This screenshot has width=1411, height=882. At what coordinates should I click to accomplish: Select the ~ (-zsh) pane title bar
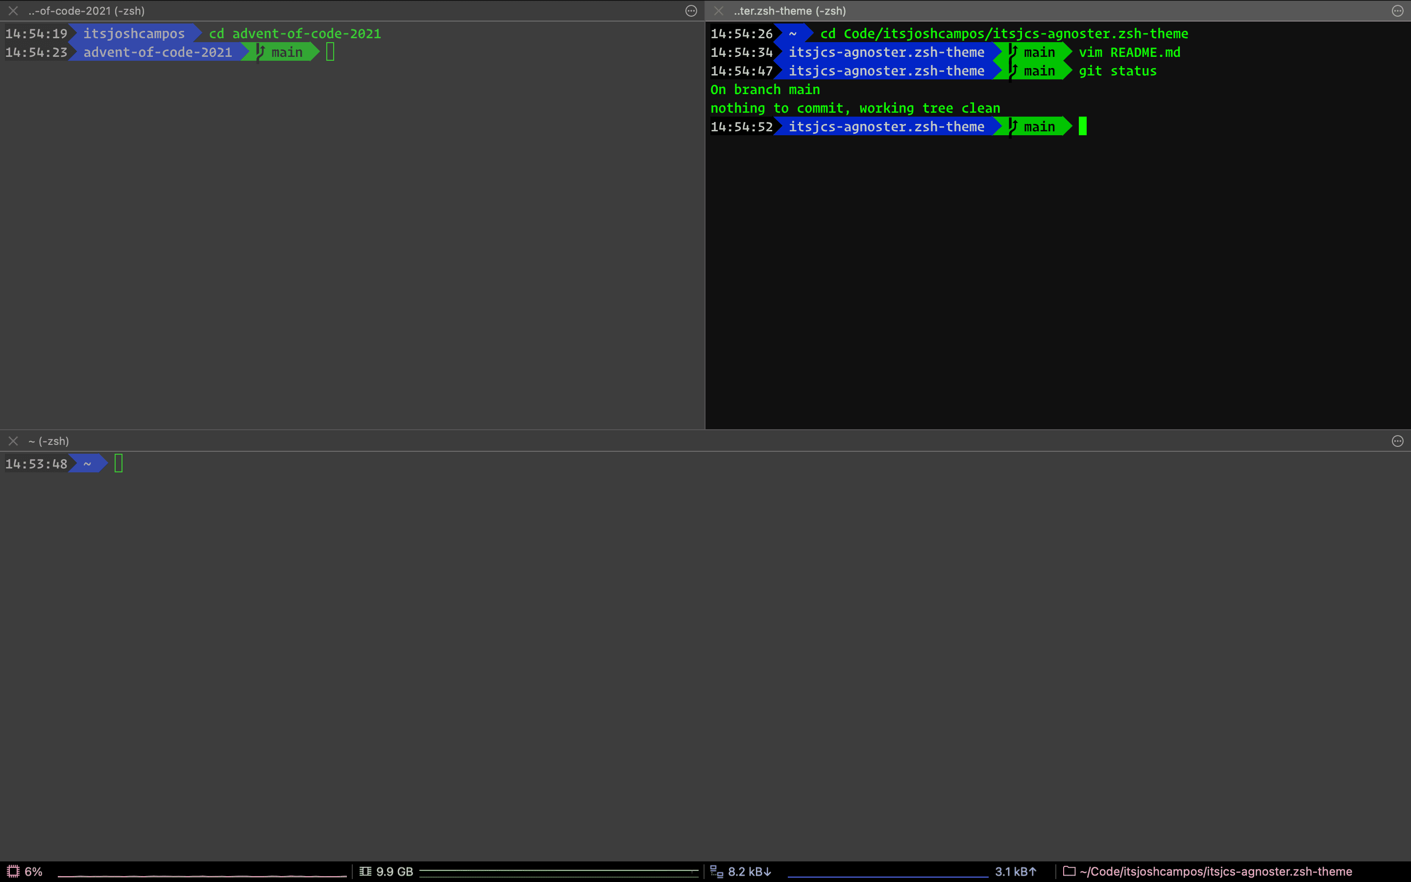click(49, 441)
